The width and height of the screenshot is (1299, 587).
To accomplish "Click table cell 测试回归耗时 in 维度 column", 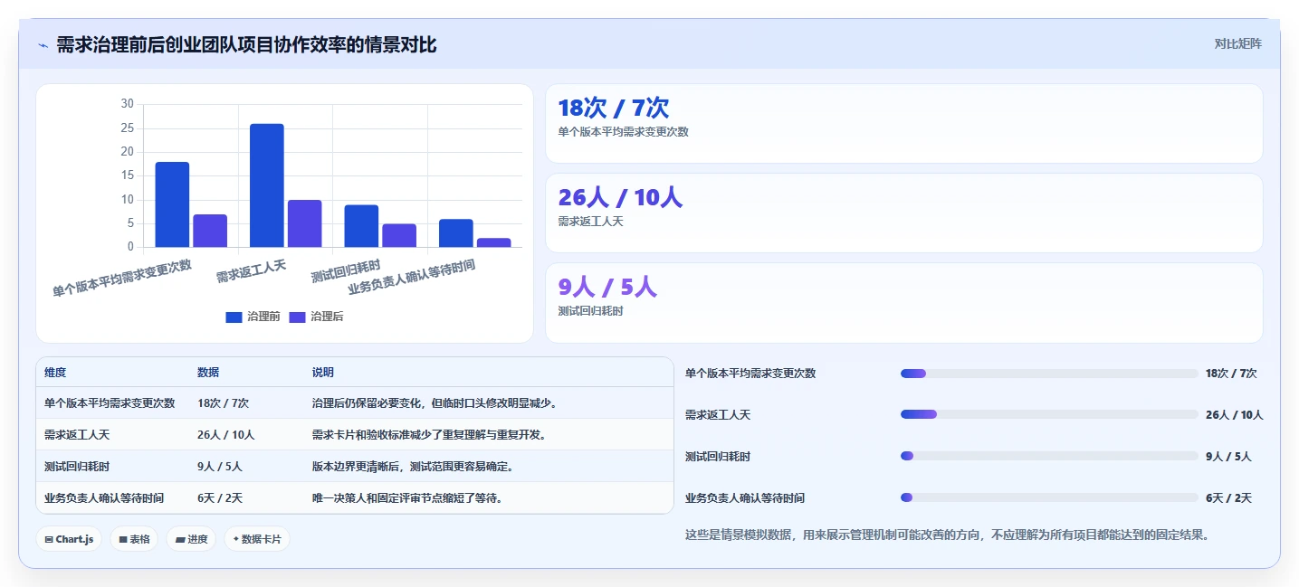I will point(77,467).
